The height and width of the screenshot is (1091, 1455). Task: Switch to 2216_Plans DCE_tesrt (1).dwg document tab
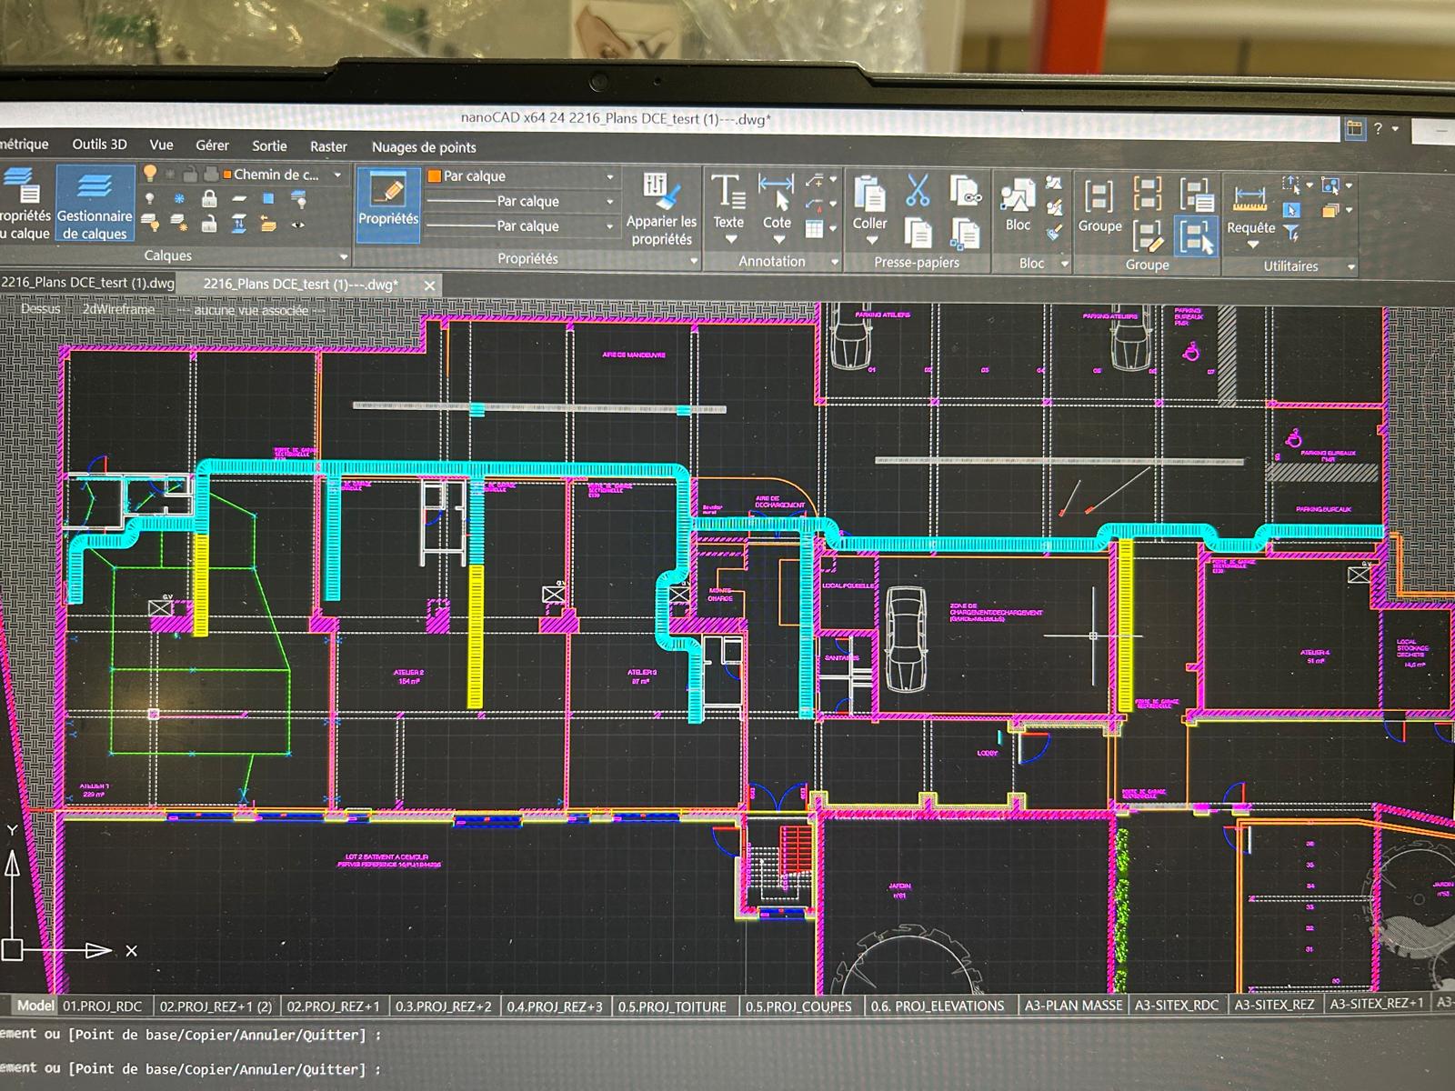[x=88, y=283]
